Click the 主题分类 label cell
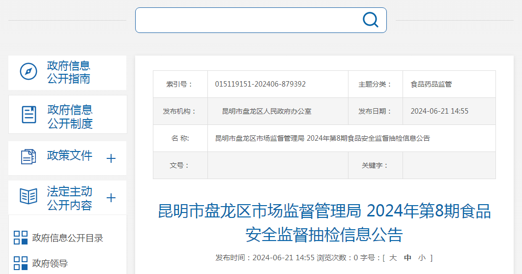The width and height of the screenshot is (522, 274). 376,84
